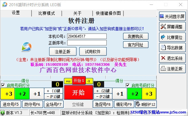Click the 注册正版 icon in sidebar

(x=163, y=68)
